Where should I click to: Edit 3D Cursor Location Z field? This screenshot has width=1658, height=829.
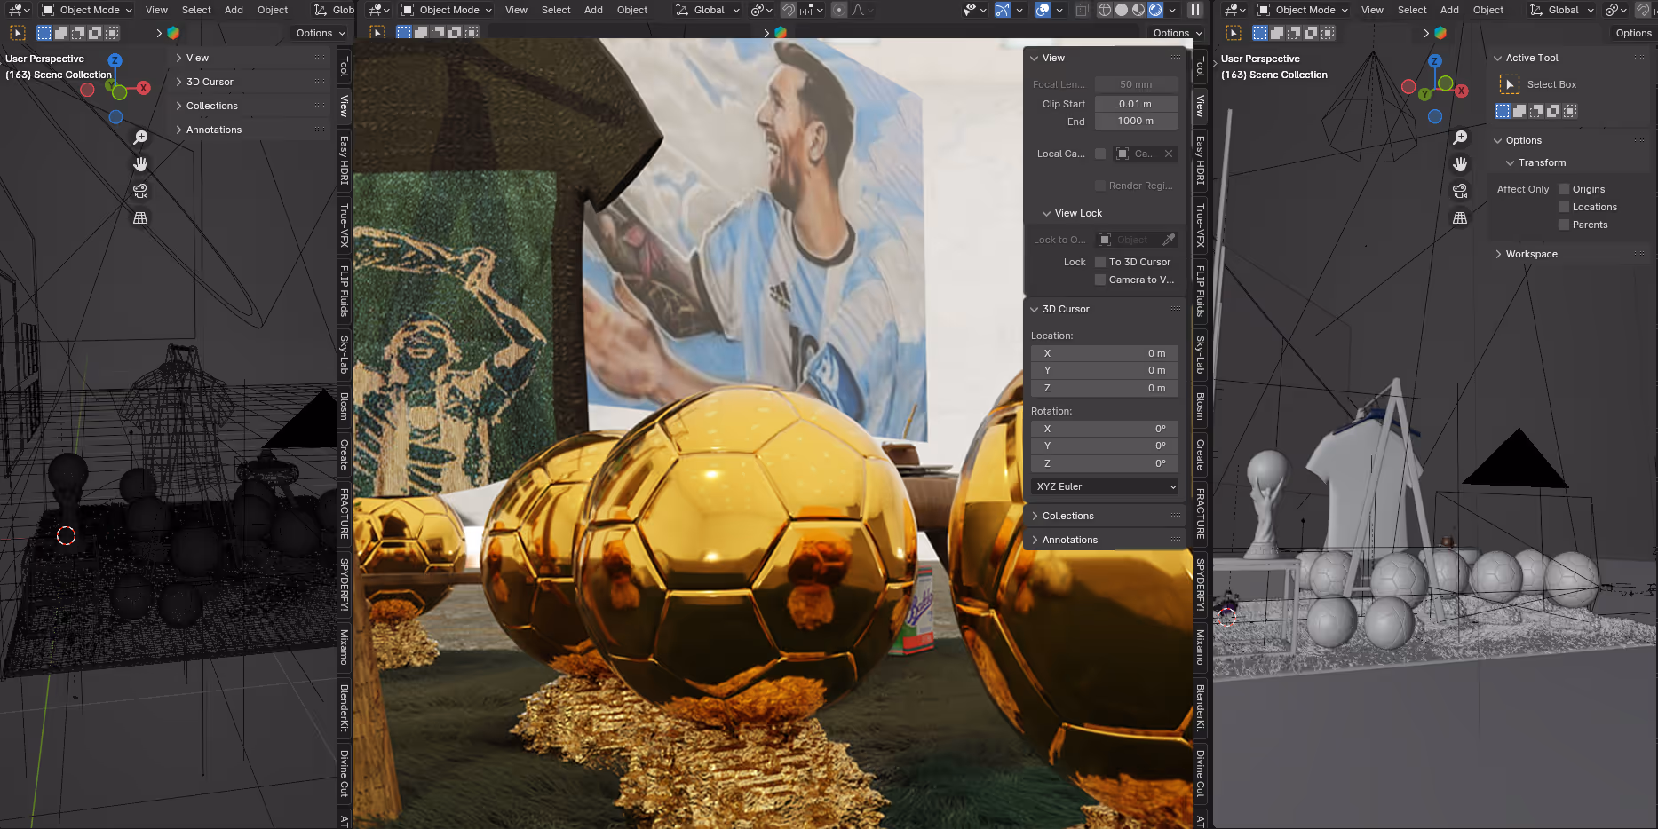tap(1105, 388)
